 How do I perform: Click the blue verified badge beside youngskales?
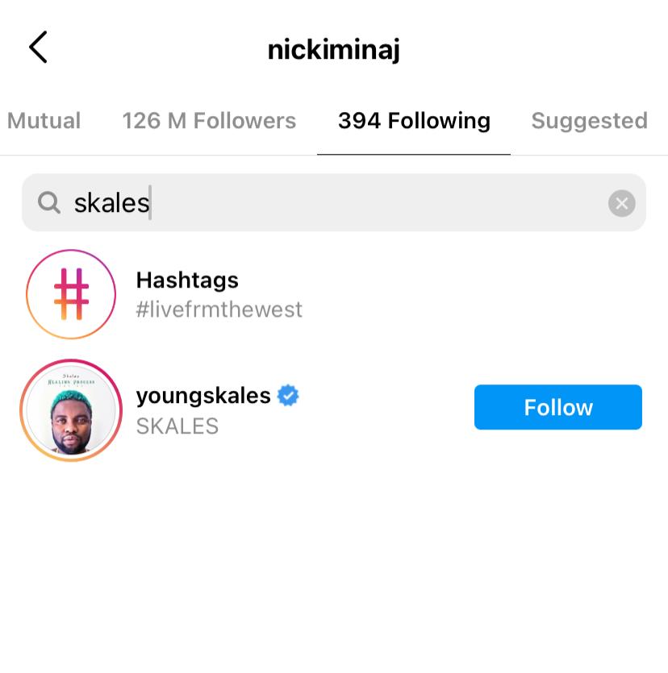click(288, 396)
